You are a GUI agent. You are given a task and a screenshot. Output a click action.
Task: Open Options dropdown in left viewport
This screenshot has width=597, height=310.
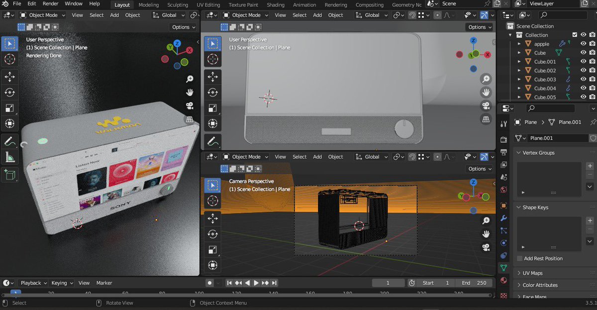pos(184,27)
